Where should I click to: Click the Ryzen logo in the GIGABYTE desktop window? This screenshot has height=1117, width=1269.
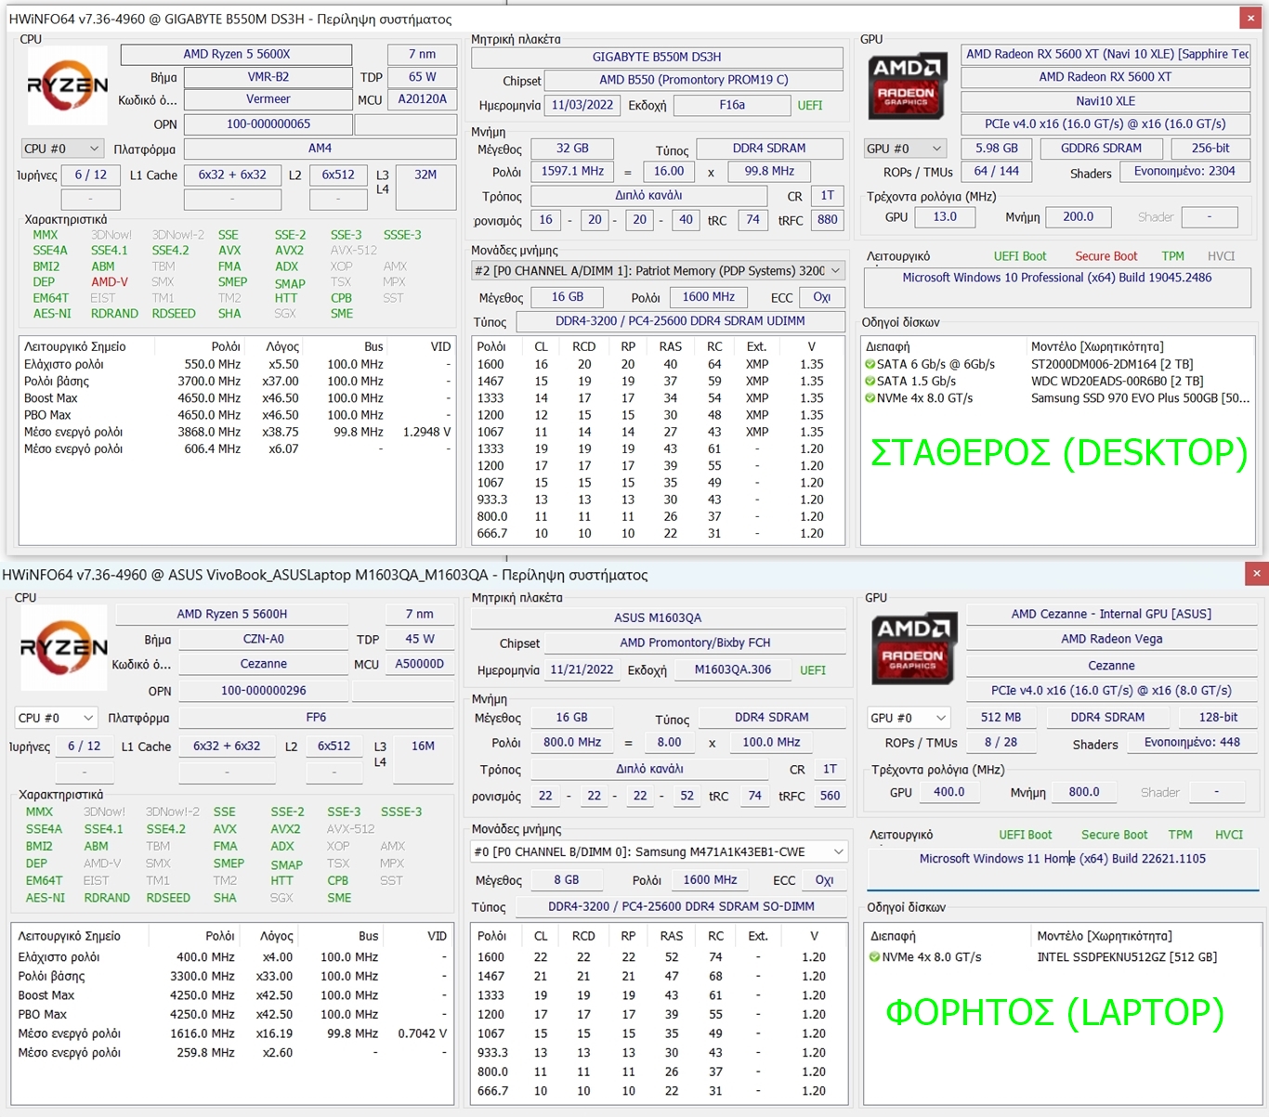67,85
